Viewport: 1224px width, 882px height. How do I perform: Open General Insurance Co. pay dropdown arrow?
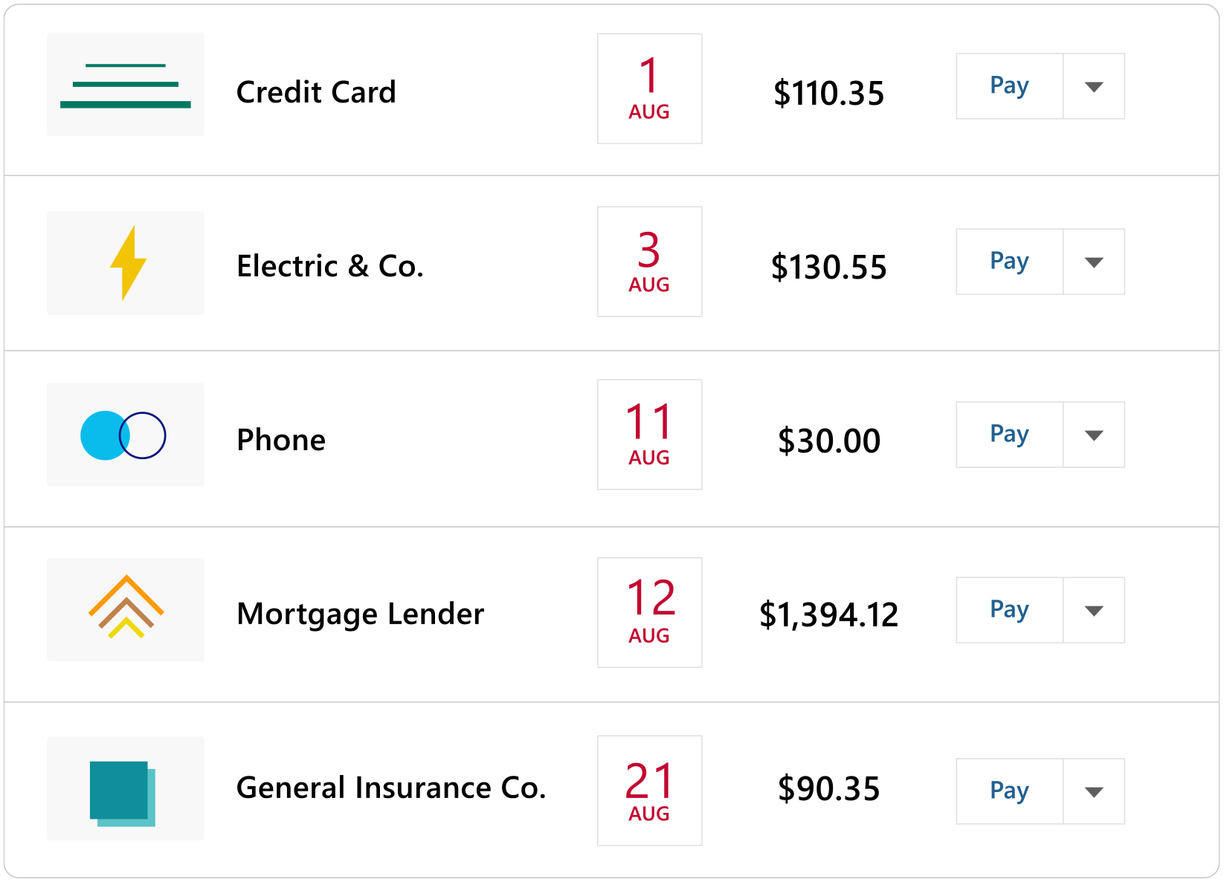(x=1093, y=792)
